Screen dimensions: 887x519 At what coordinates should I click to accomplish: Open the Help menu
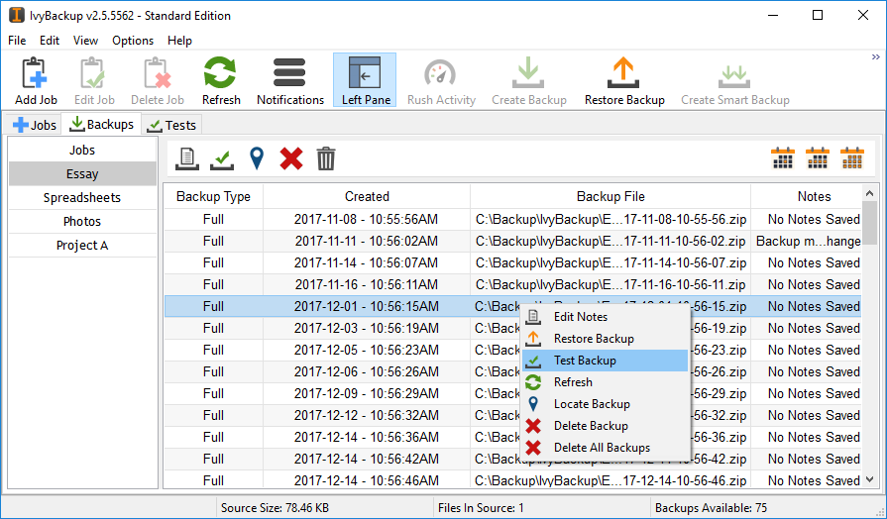[x=180, y=41]
